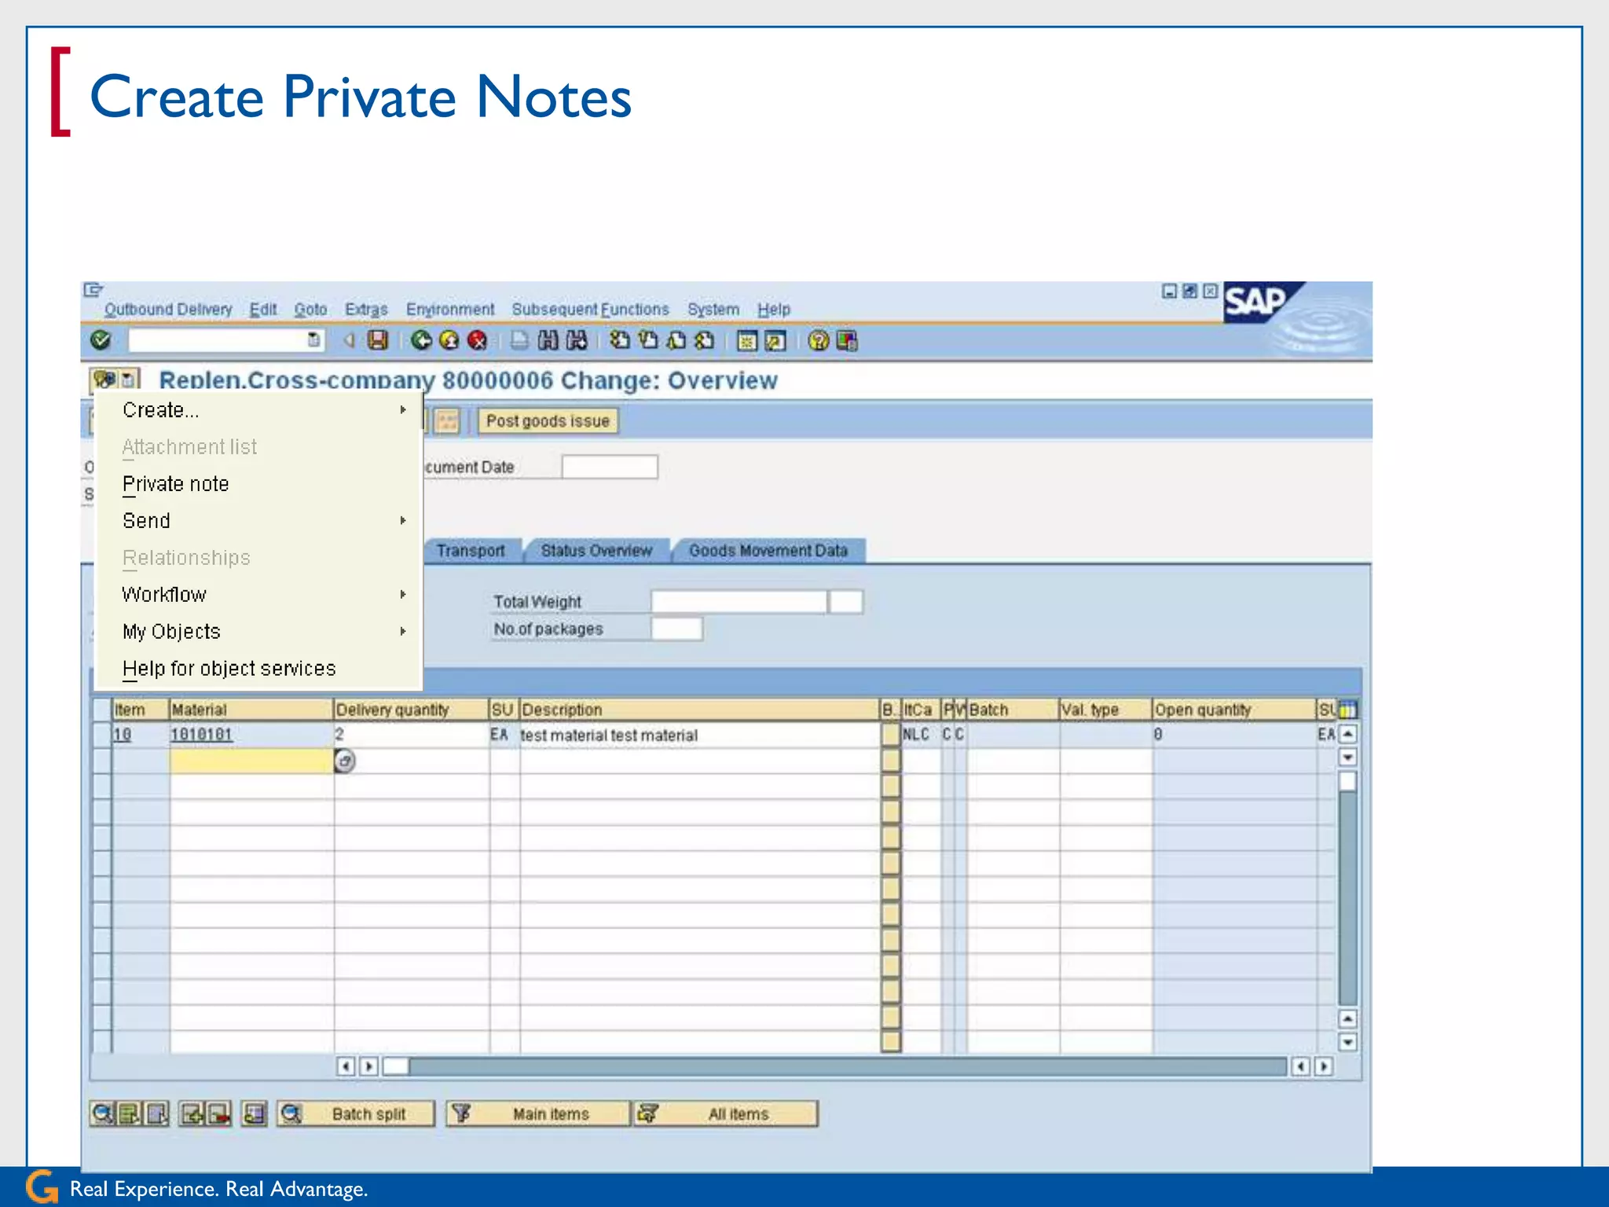Select Private note from the menu
The height and width of the screenshot is (1207, 1609).
[176, 484]
